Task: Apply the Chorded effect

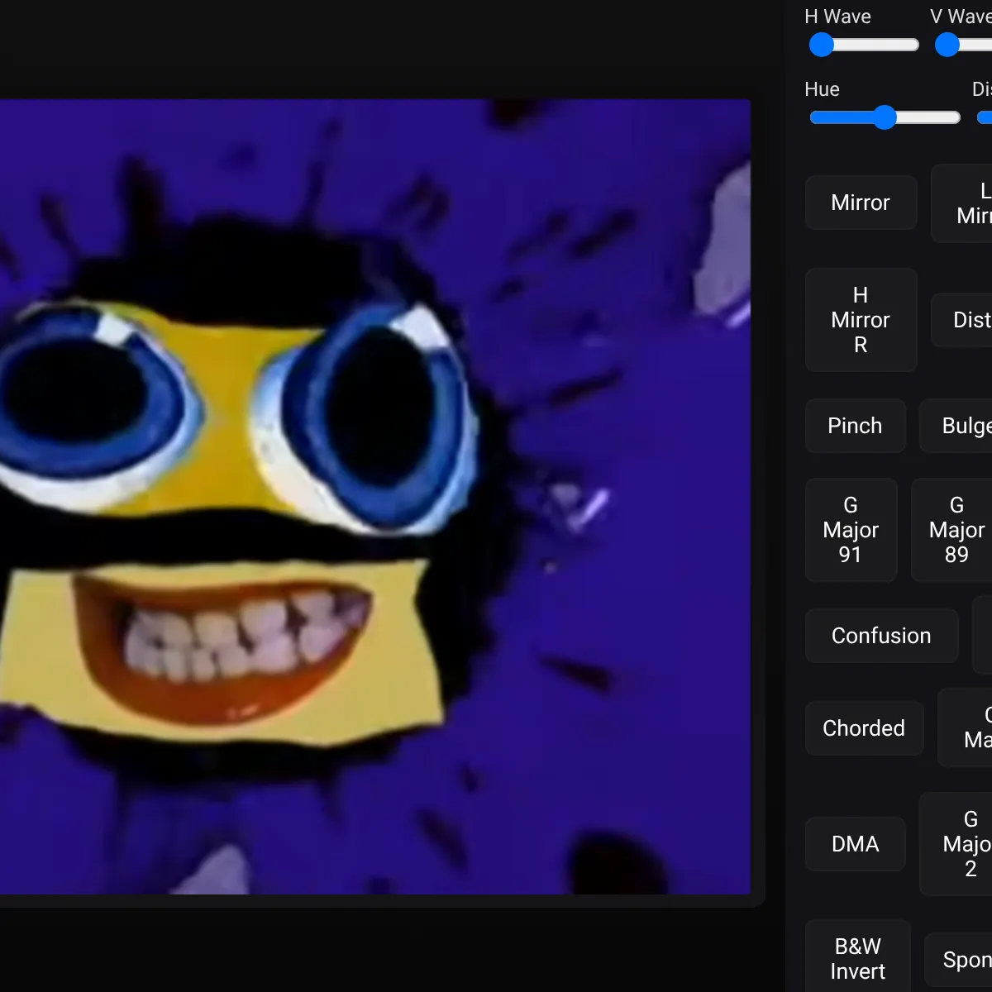Action: pyautogui.click(x=864, y=728)
